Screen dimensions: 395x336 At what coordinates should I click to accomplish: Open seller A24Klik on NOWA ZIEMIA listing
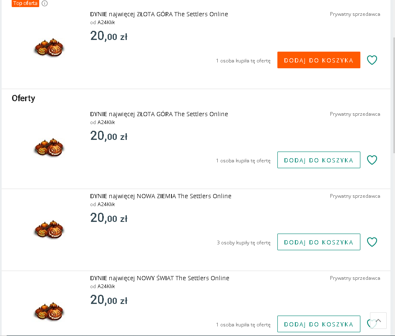[x=106, y=204]
